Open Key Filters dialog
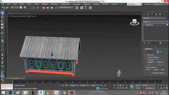The image size is (169, 95). (150, 88)
